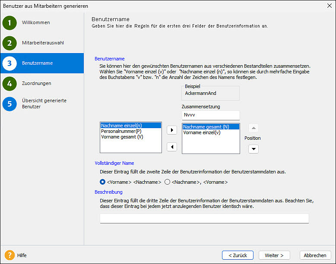Move selected component right with arrow button
This screenshot has width=336, height=264.
(x=172, y=130)
